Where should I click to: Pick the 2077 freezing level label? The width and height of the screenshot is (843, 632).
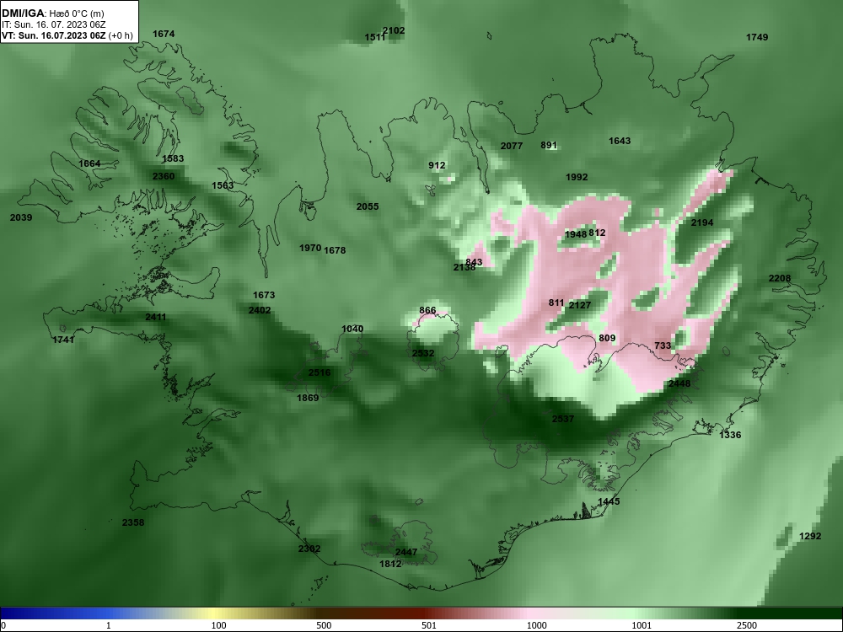[x=512, y=146]
